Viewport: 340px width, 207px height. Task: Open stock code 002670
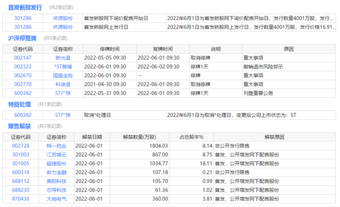(x=23, y=76)
